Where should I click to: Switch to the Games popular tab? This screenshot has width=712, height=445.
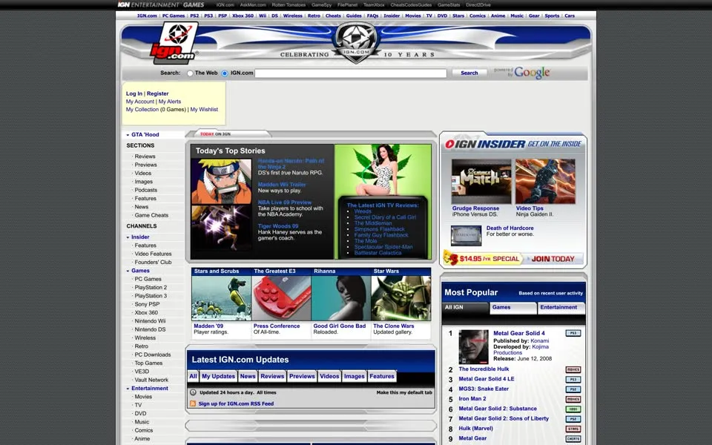[513, 308]
